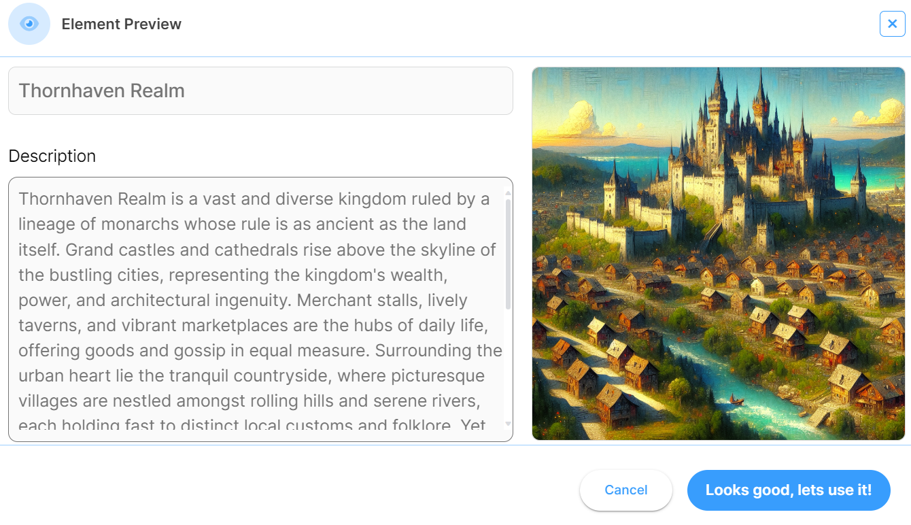Click the Thornhaven Realm name field
The image size is (911, 525).
pyautogui.click(x=260, y=91)
